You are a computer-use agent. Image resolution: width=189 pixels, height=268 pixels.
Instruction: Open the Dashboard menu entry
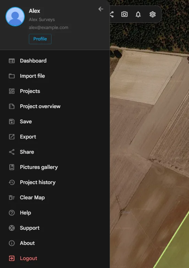[33, 61]
